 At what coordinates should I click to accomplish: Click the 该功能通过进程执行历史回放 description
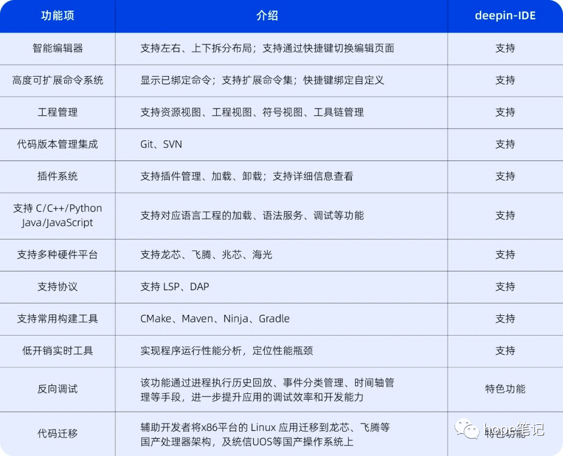[267, 390]
